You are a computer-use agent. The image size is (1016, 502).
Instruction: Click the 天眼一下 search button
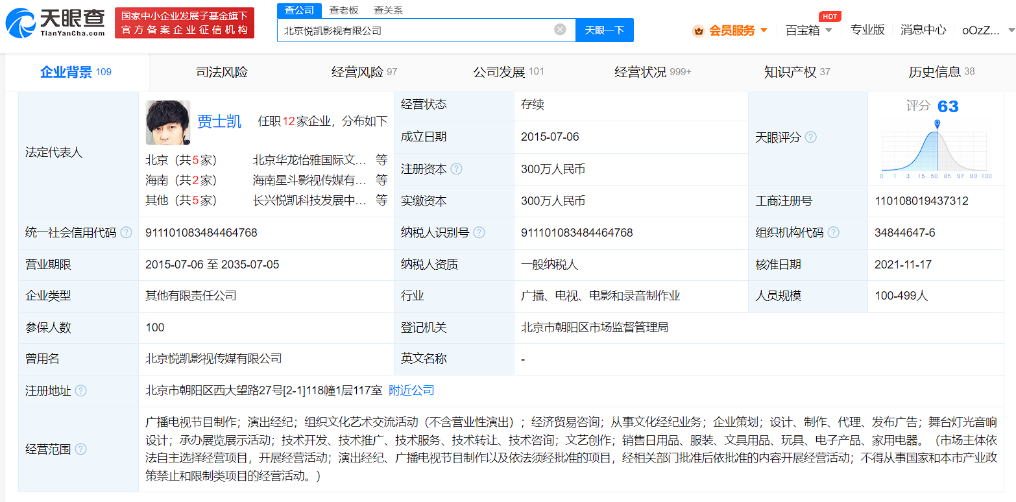[x=604, y=30]
